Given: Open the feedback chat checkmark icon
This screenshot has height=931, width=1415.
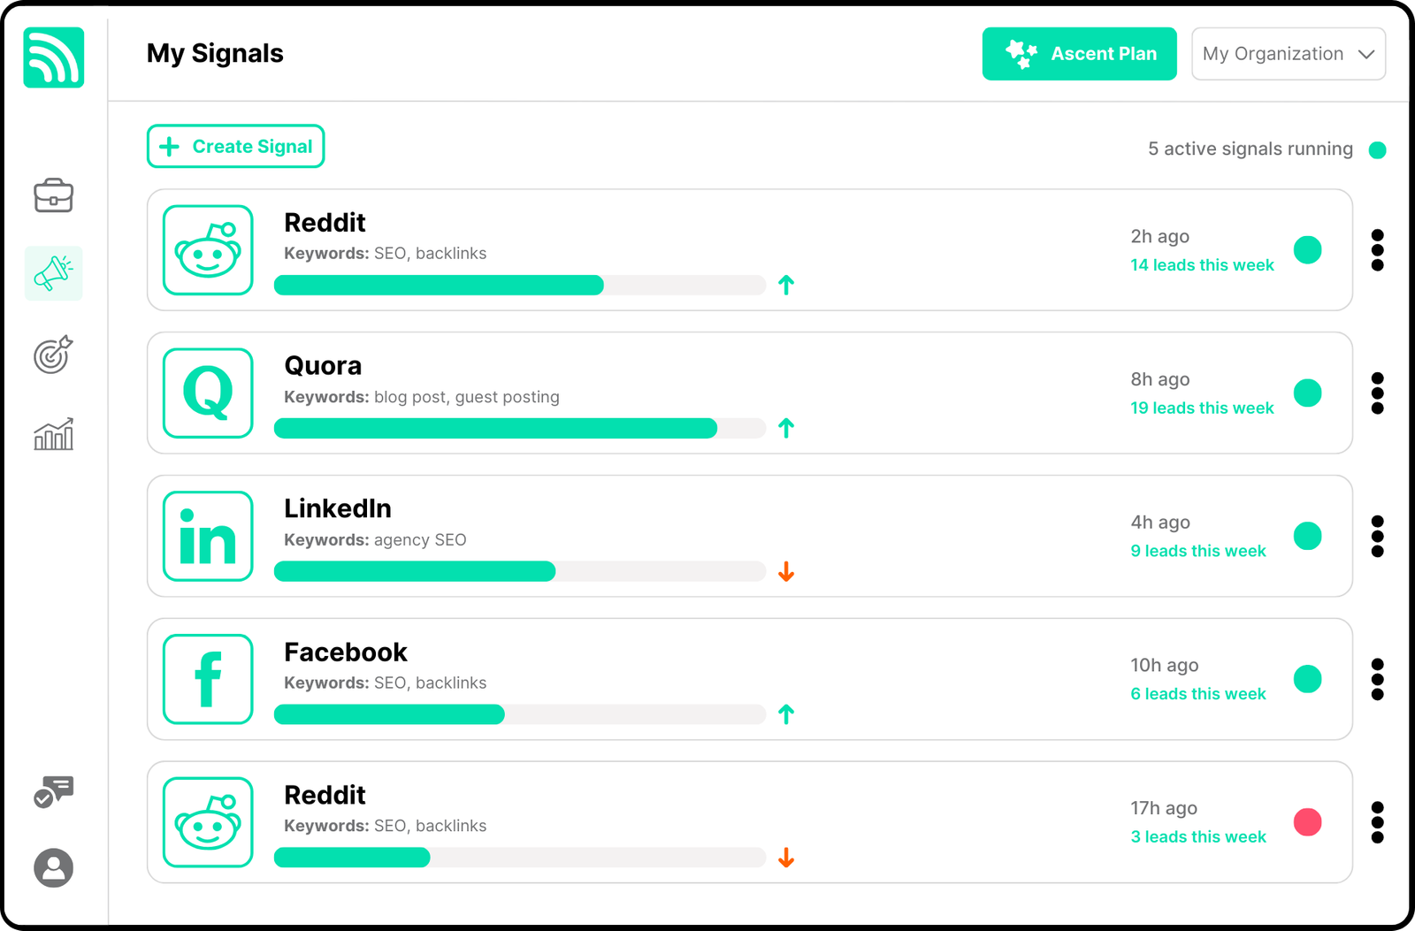Looking at the screenshot, I should click(x=53, y=791).
